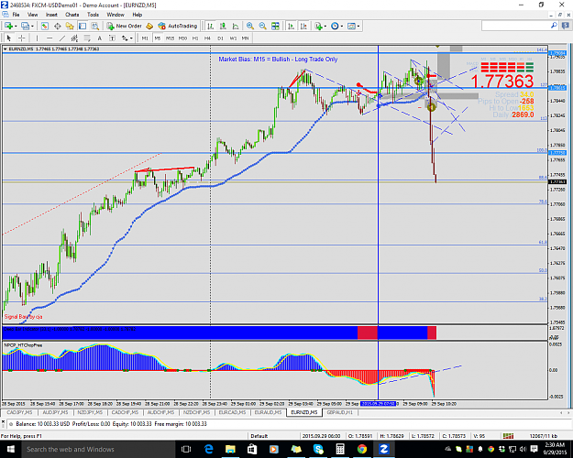Select the Draw Horizontal Line tool
Image resolution: width=573 pixels, height=458 pixels.
pyautogui.click(x=50, y=38)
